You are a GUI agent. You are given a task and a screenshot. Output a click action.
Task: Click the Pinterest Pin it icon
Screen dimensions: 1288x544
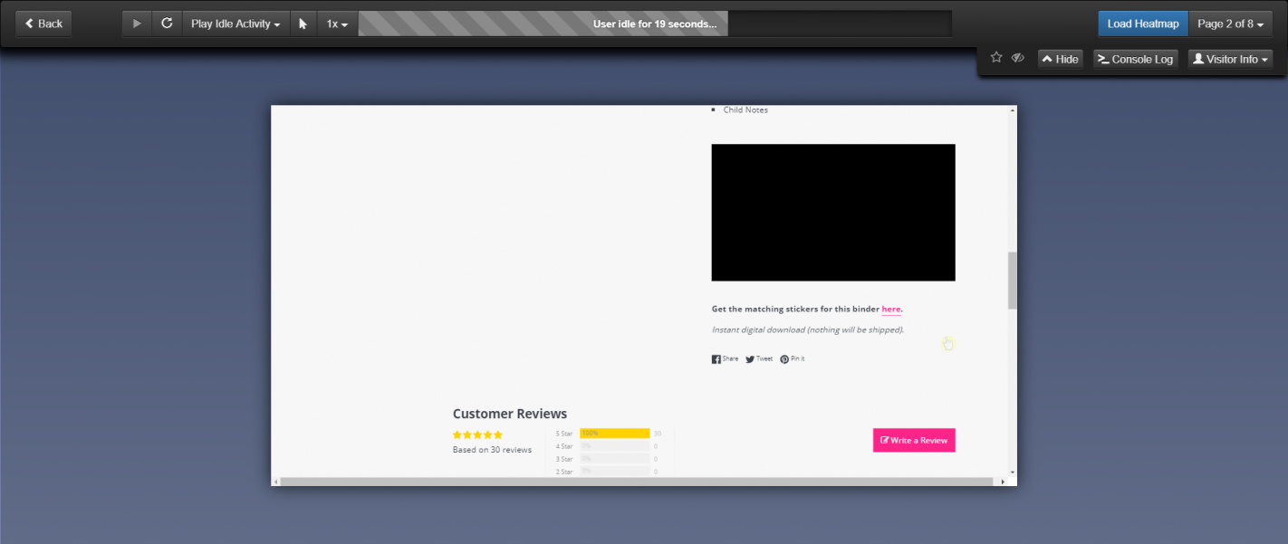784,359
